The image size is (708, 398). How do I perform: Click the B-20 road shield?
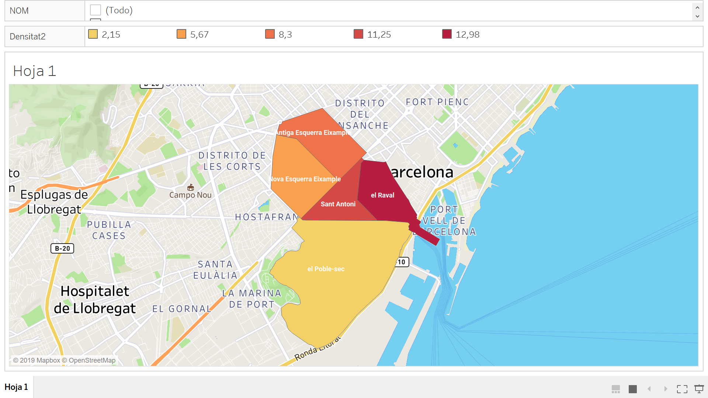click(x=62, y=248)
